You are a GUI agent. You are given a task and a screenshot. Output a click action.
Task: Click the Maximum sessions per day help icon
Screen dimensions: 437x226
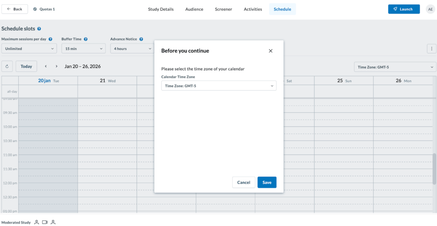pos(50,39)
